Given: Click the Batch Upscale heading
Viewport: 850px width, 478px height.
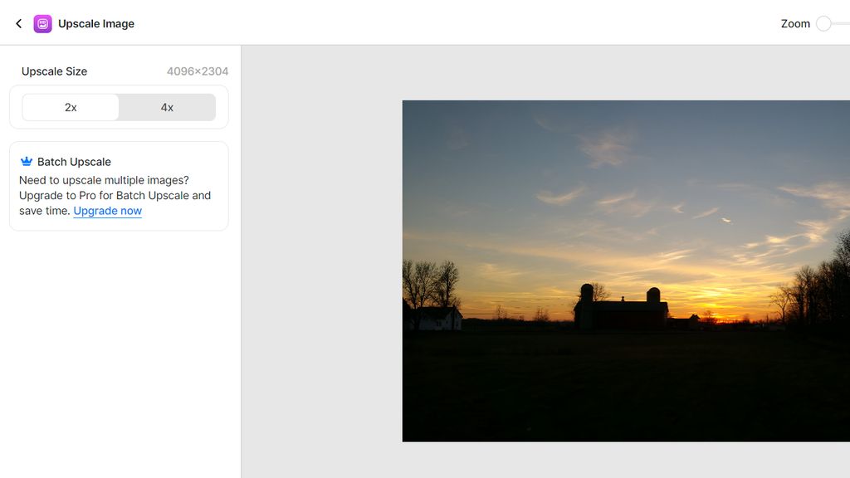Looking at the screenshot, I should click(74, 162).
